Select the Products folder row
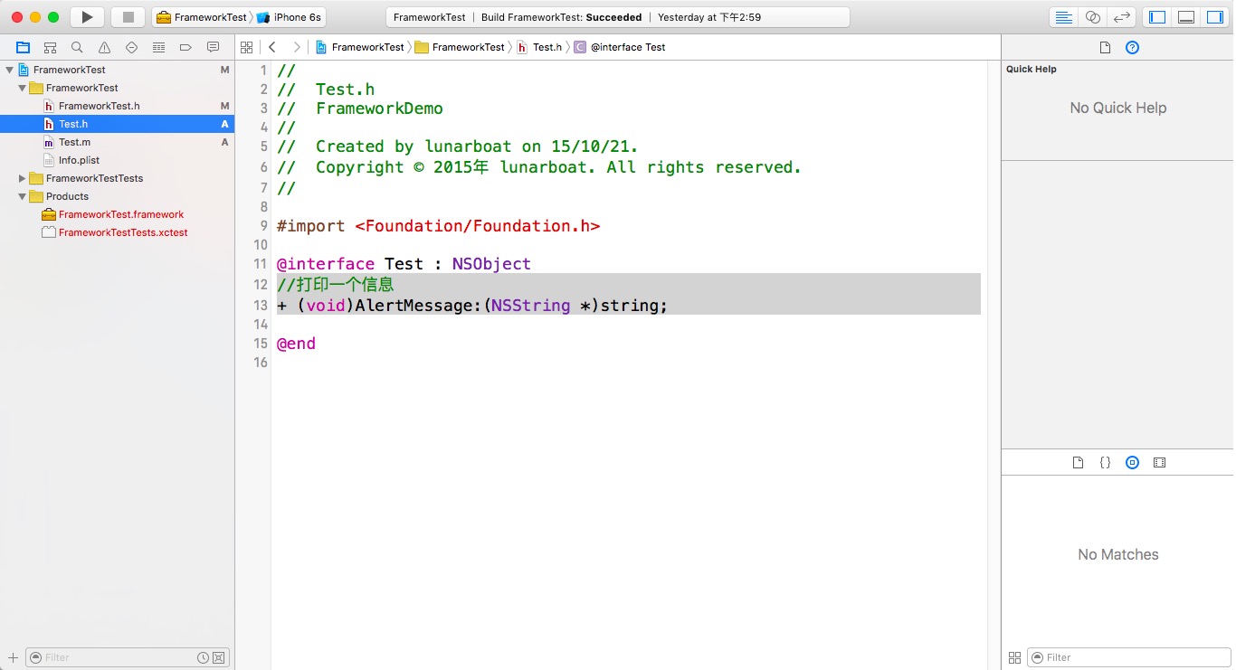 pyautogui.click(x=118, y=196)
